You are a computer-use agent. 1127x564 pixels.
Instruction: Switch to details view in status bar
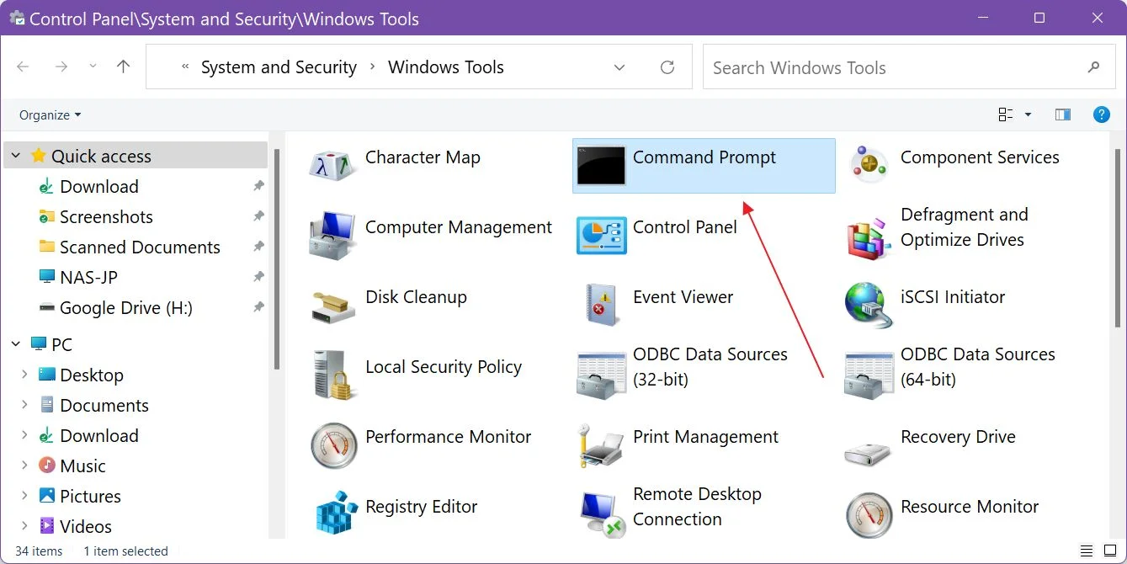coord(1087,551)
